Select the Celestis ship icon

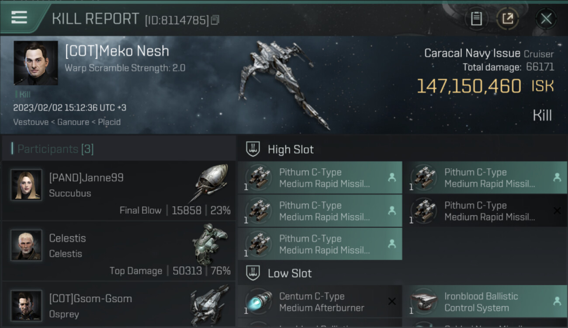[x=211, y=244]
